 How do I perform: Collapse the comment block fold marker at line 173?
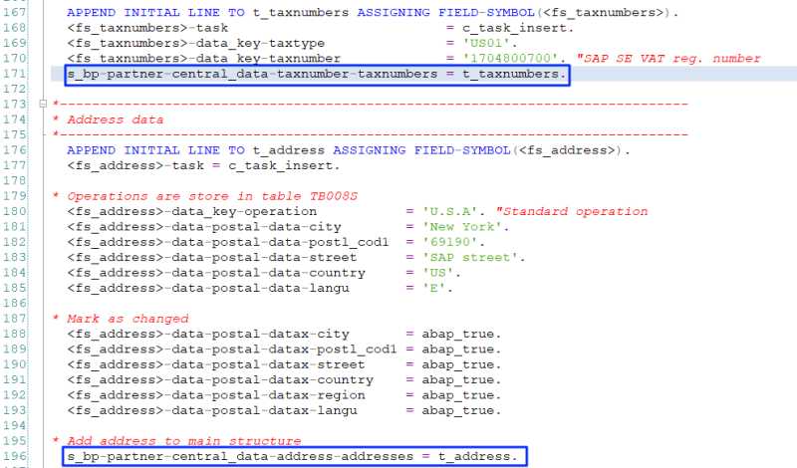(43, 104)
